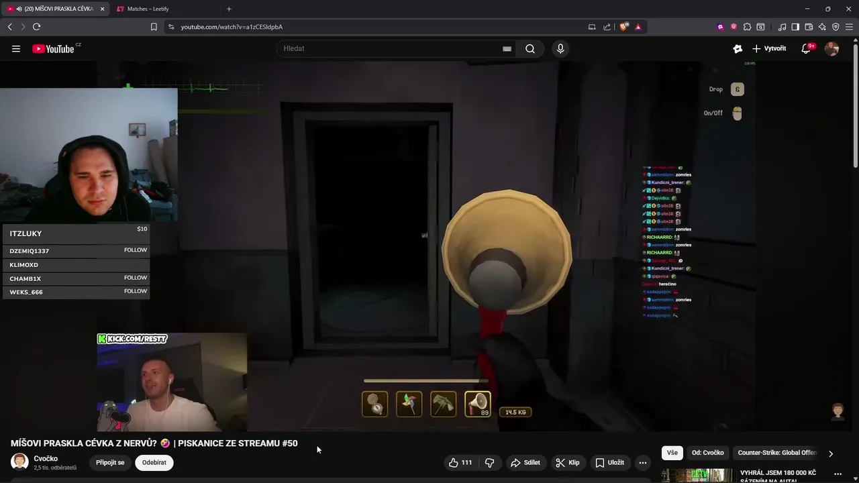Open the media controls music note icon

click(x=782, y=27)
